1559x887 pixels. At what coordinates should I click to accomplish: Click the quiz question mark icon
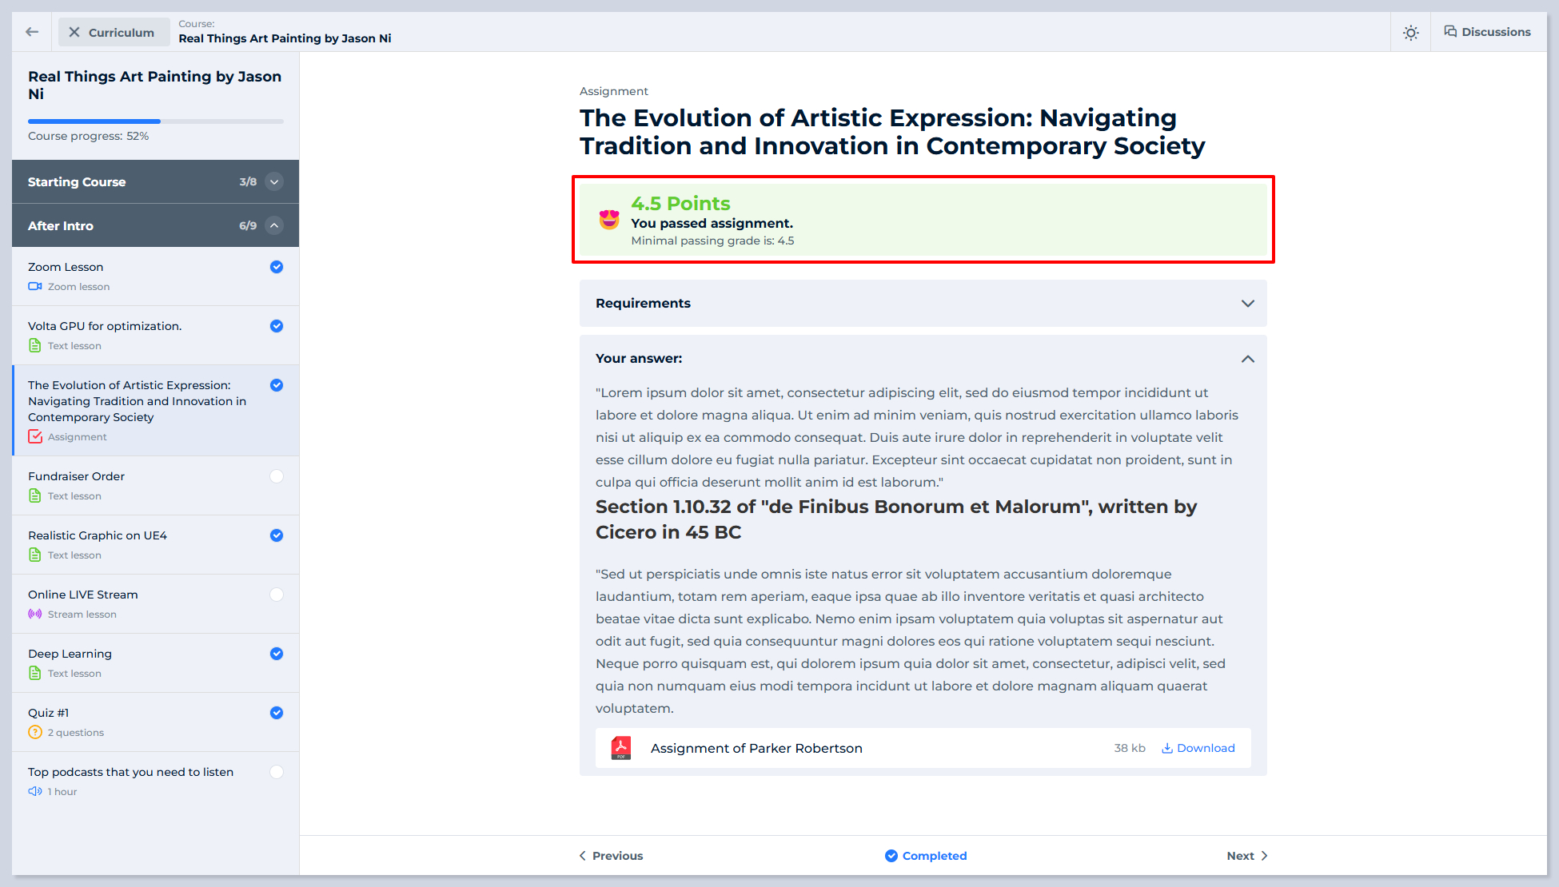click(35, 732)
